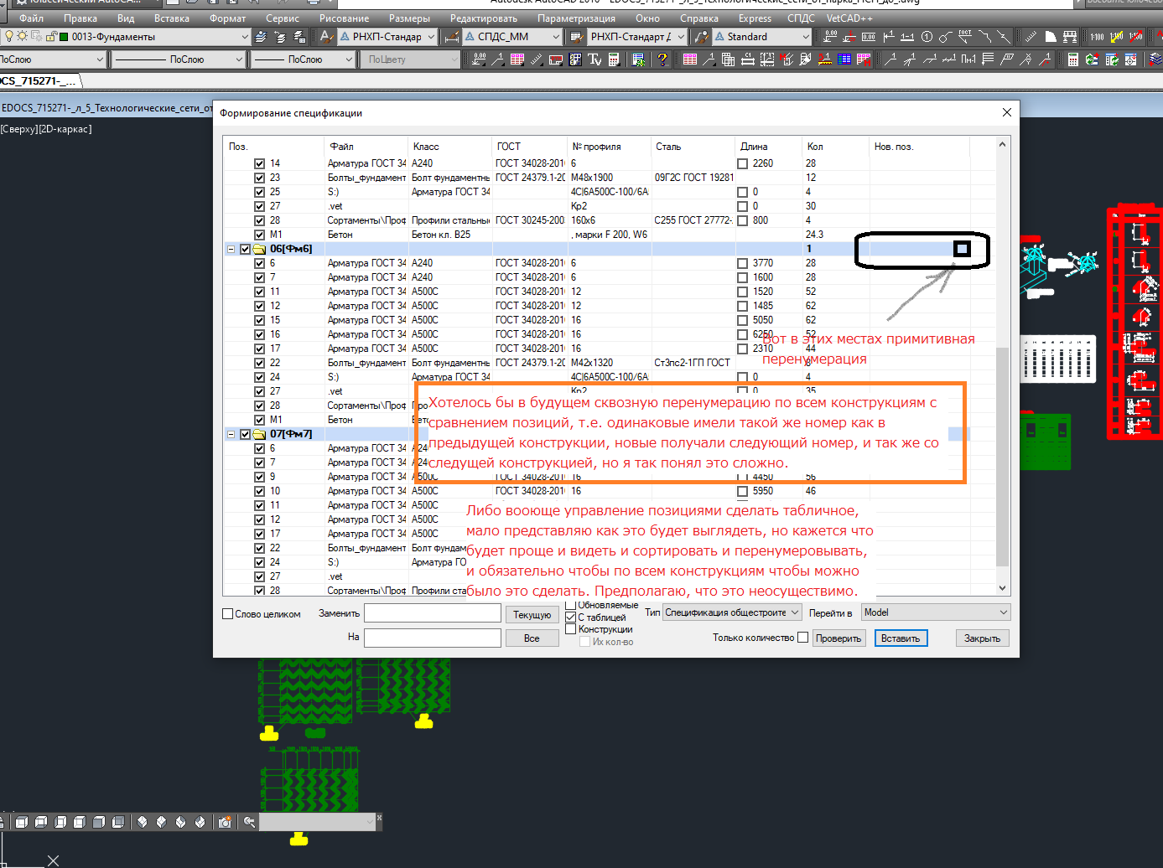Viewport: 1163px width, 868px height.
Task: Click the ГОСТ leader icon
Action: point(965,37)
